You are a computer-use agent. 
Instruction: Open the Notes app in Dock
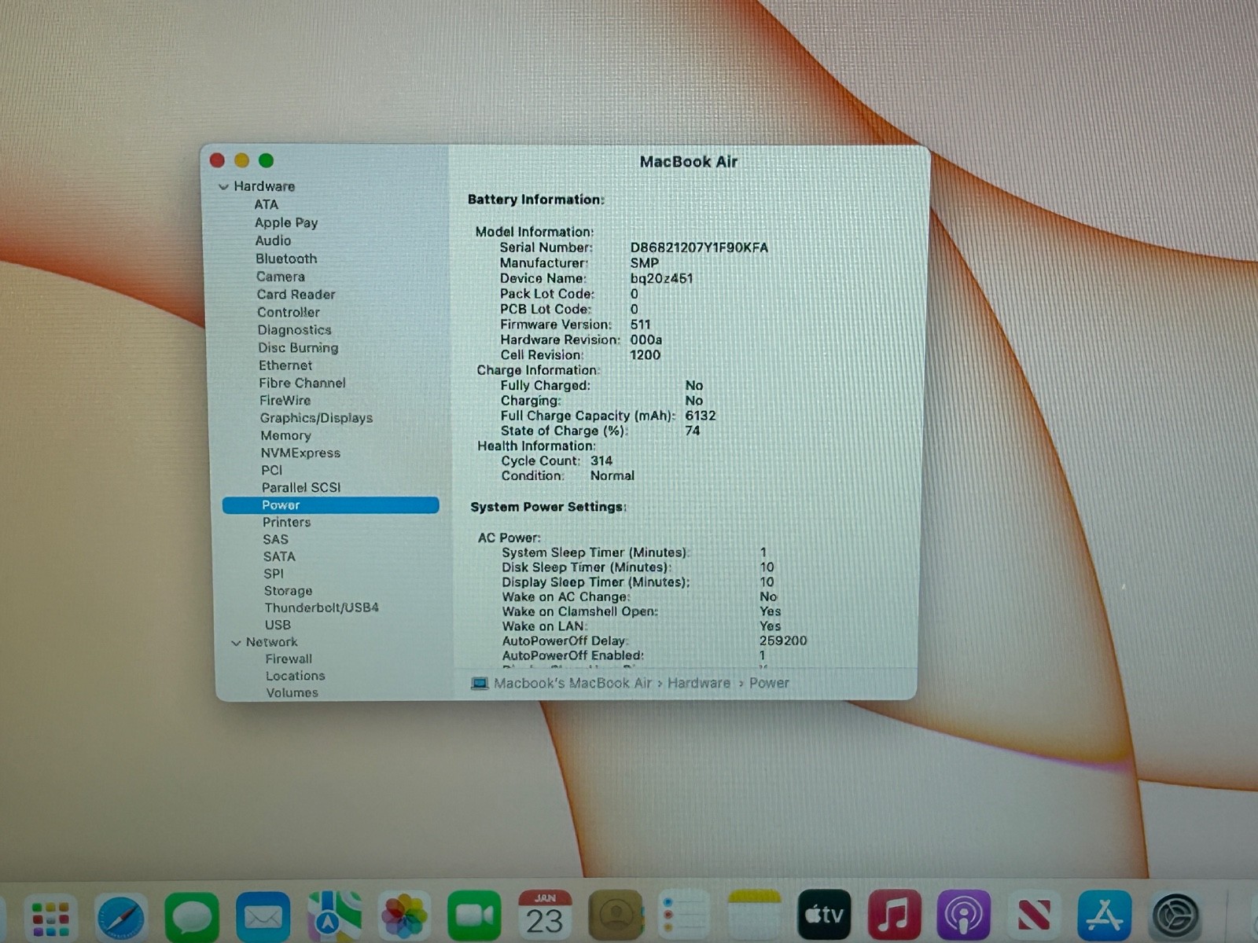pos(754,915)
